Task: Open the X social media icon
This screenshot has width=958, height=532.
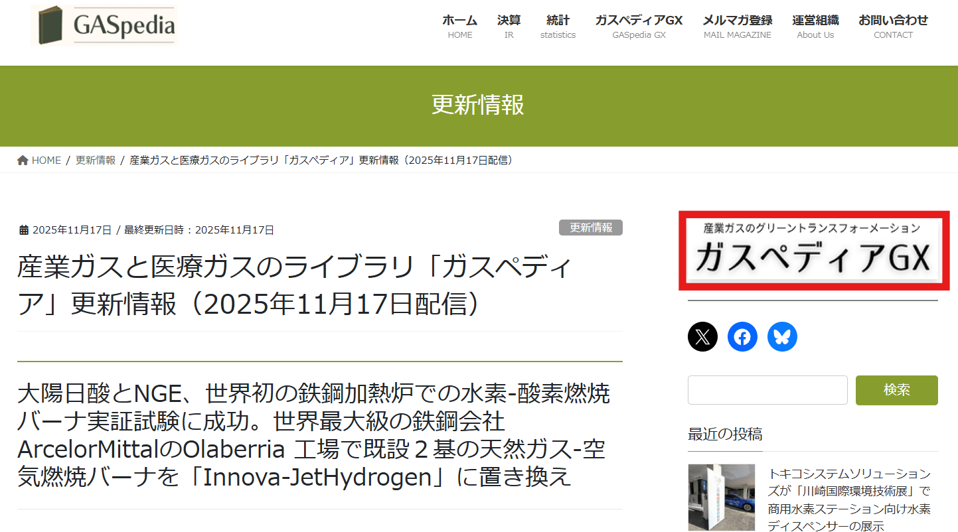Action: (x=702, y=337)
